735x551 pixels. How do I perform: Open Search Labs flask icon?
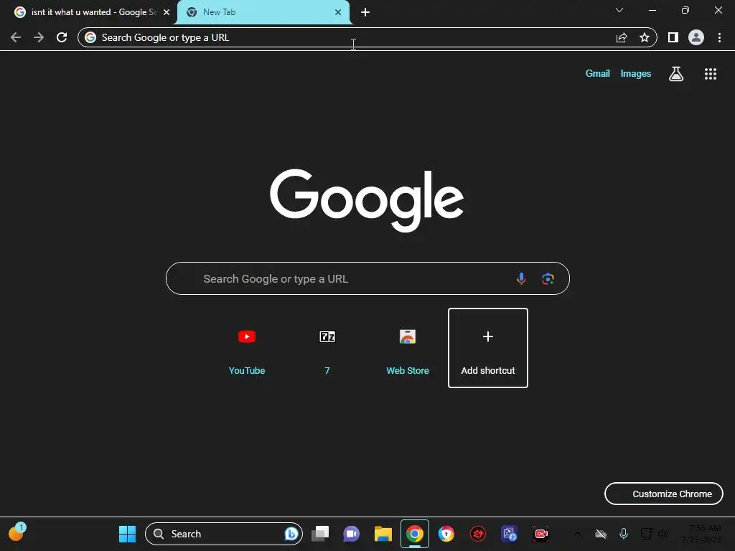point(676,74)
